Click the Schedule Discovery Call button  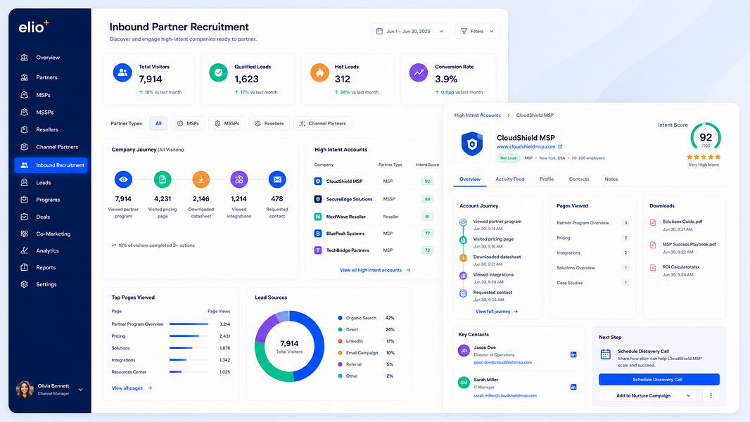(x=659, y=380)
